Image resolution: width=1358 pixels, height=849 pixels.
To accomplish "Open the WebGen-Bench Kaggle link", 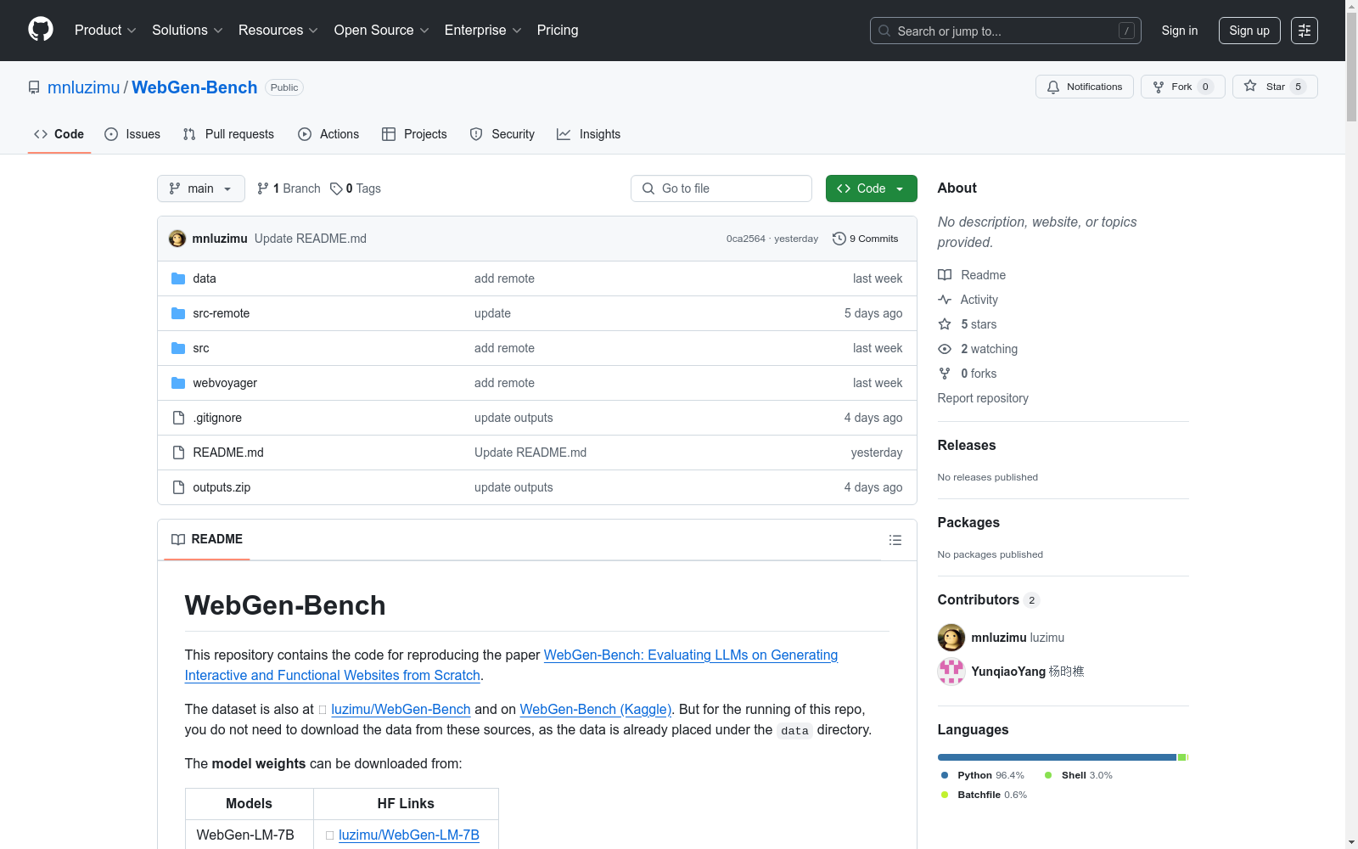I will click(595, 709).
